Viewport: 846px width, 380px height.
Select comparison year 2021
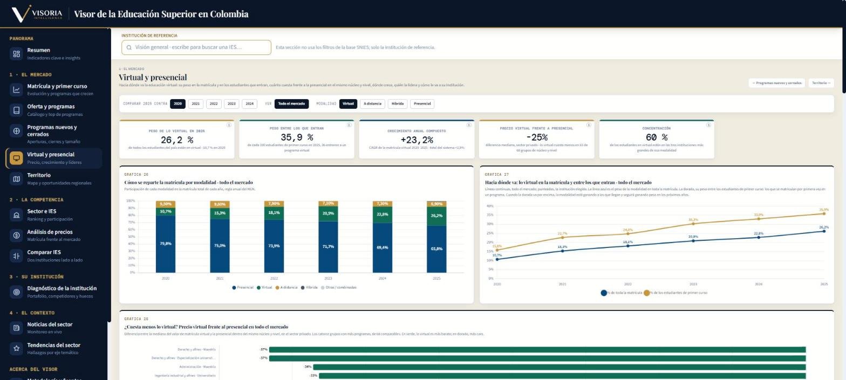(x=196, y=104)
